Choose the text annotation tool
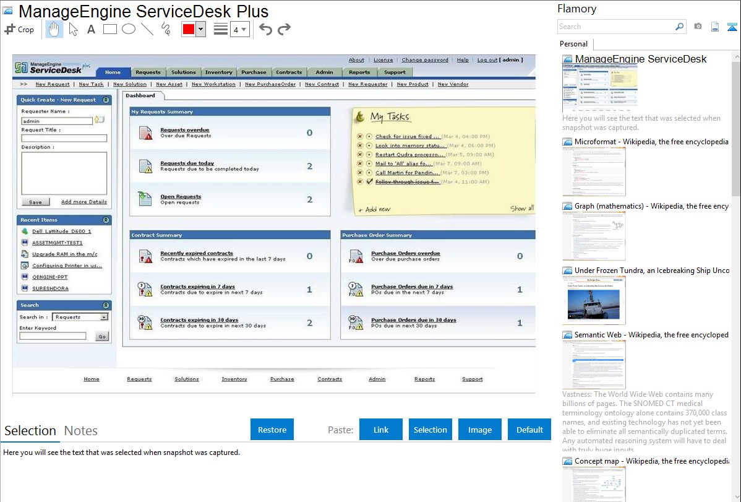 91,29
